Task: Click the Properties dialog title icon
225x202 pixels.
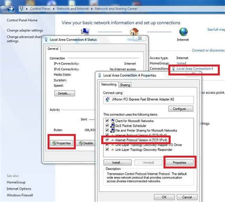Action: tap(100, 75)
